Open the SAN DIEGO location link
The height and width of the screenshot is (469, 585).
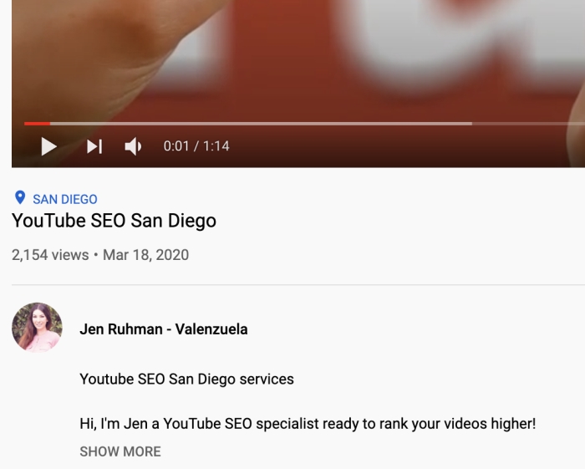pyautogui.click(x=65, y=199)
